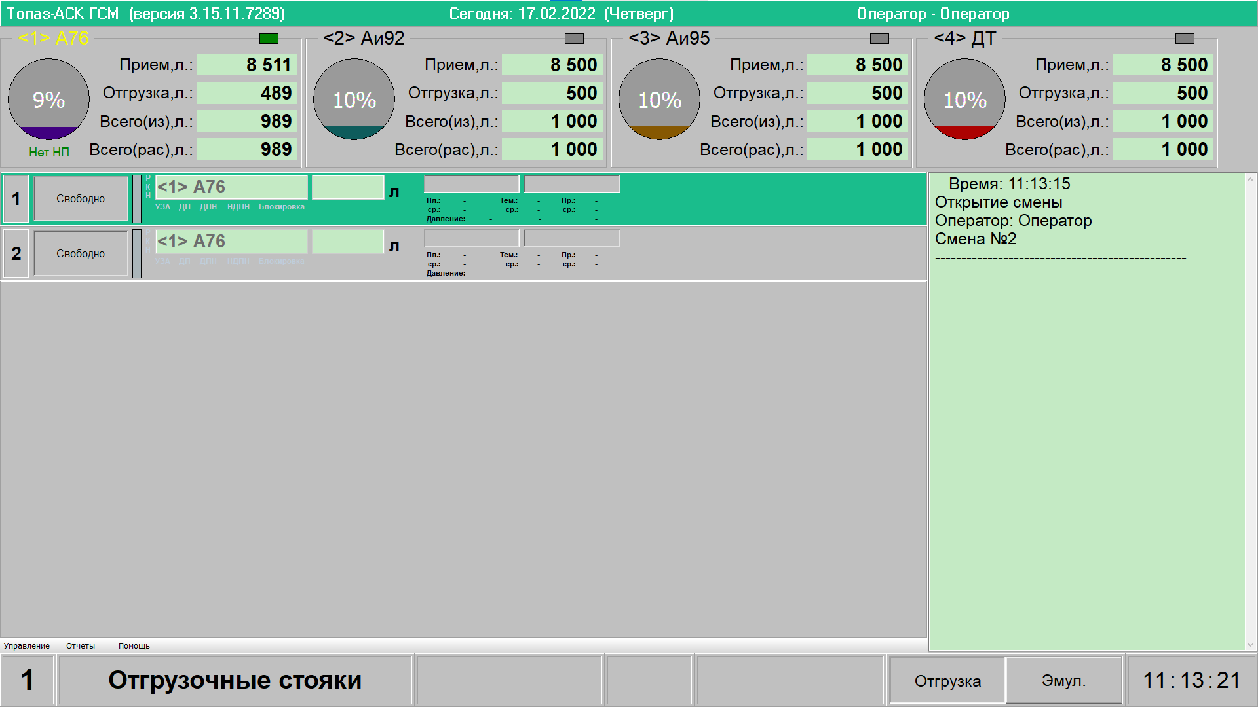
Task: Click the tank header '<1> А76'
Action: click(54, 38)
